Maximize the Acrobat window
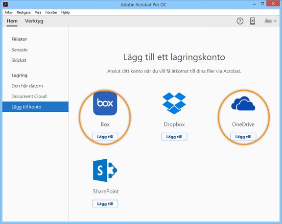 [262, 3]
